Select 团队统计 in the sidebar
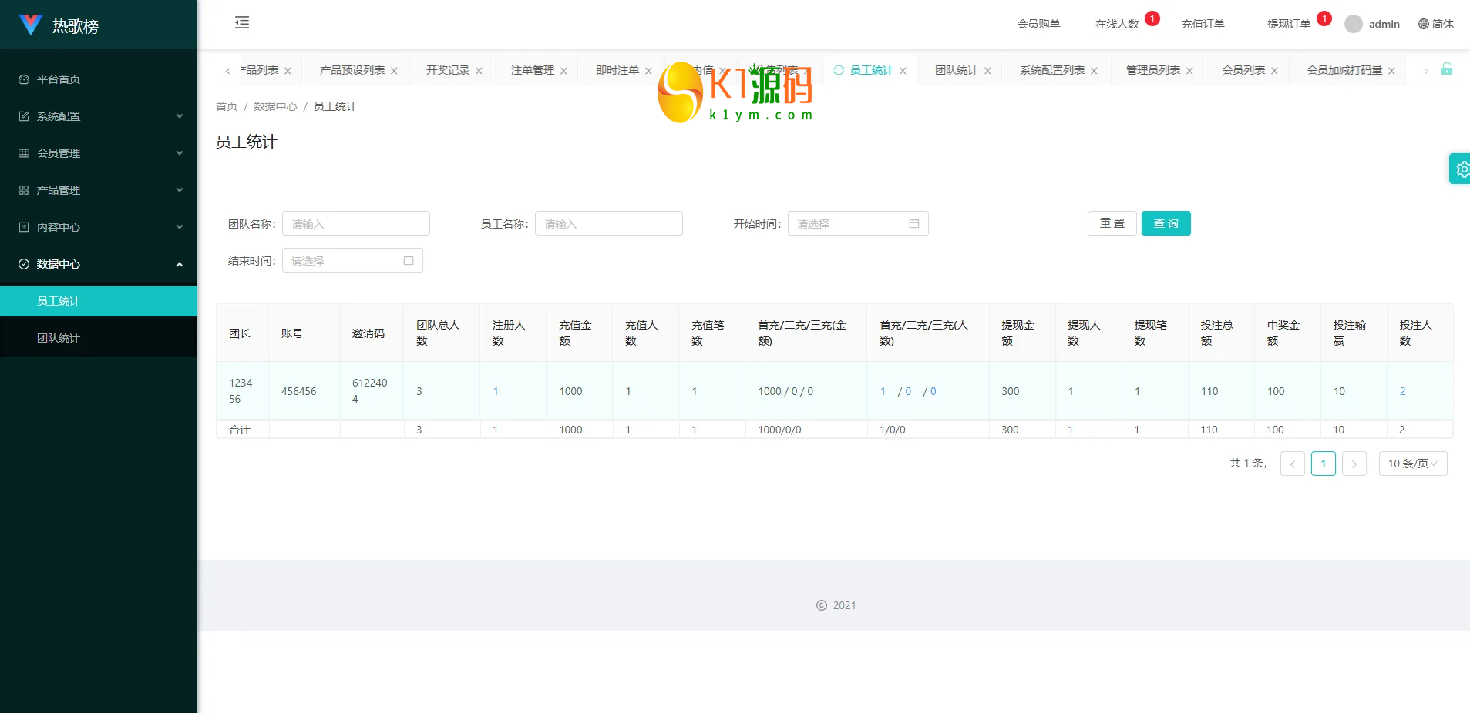Image resolution: width=1470 pixels, height=713 pixels. point(99,338)
